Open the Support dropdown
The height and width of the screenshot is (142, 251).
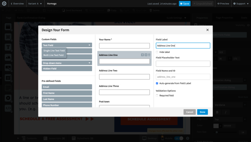241,3
